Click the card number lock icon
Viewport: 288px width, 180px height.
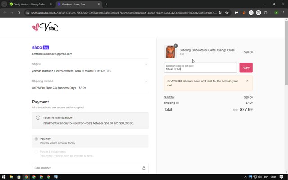click(144, 168)
